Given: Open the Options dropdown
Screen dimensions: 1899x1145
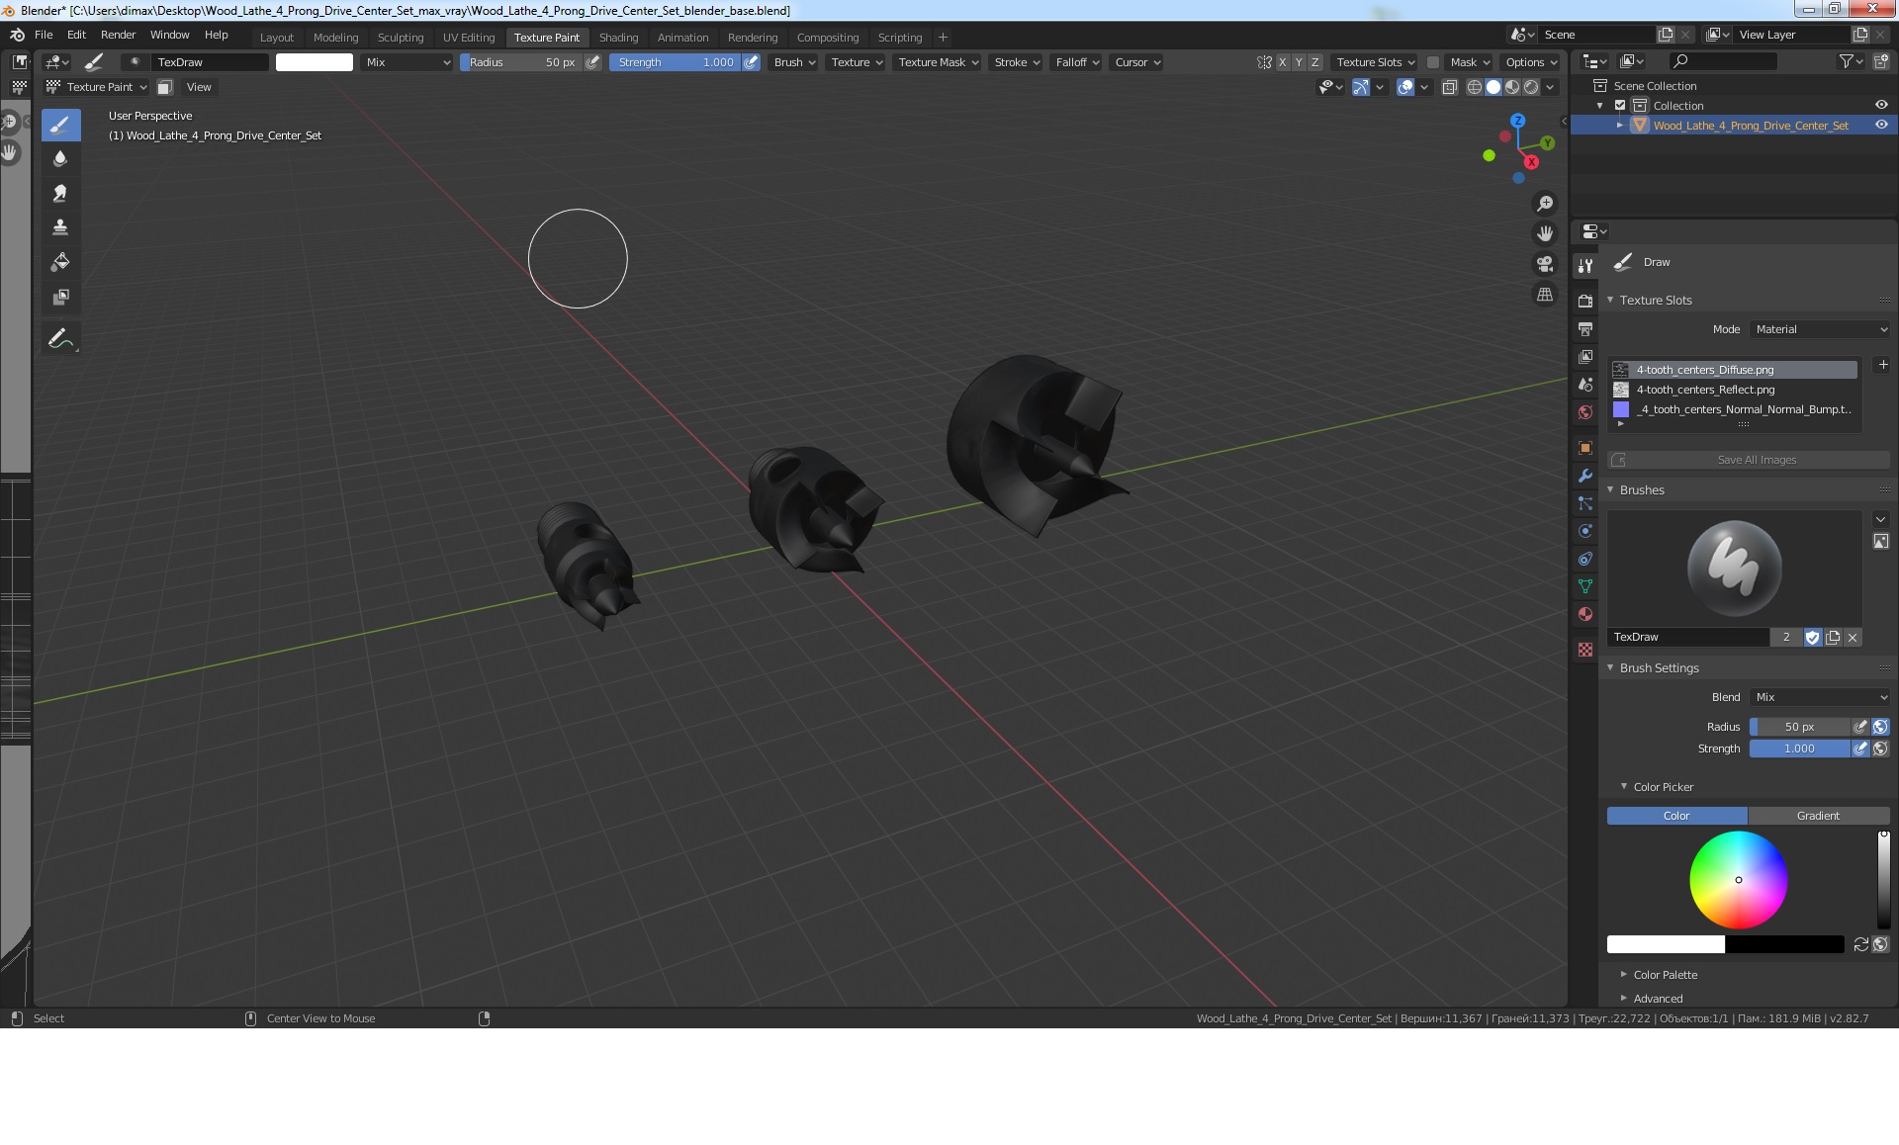Looking at the screenshot, I should coord(1531,62).
